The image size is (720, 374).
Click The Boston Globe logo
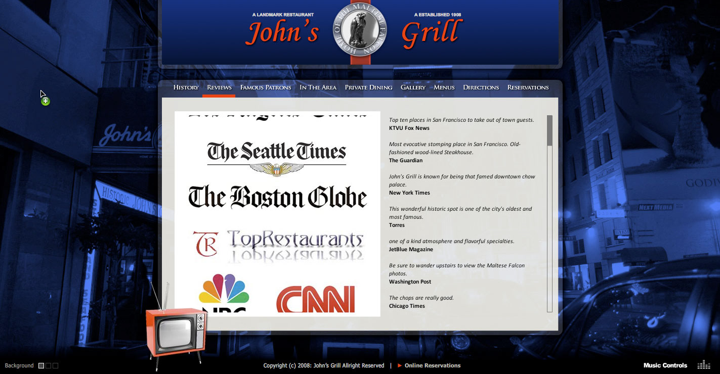pos(277,197)
